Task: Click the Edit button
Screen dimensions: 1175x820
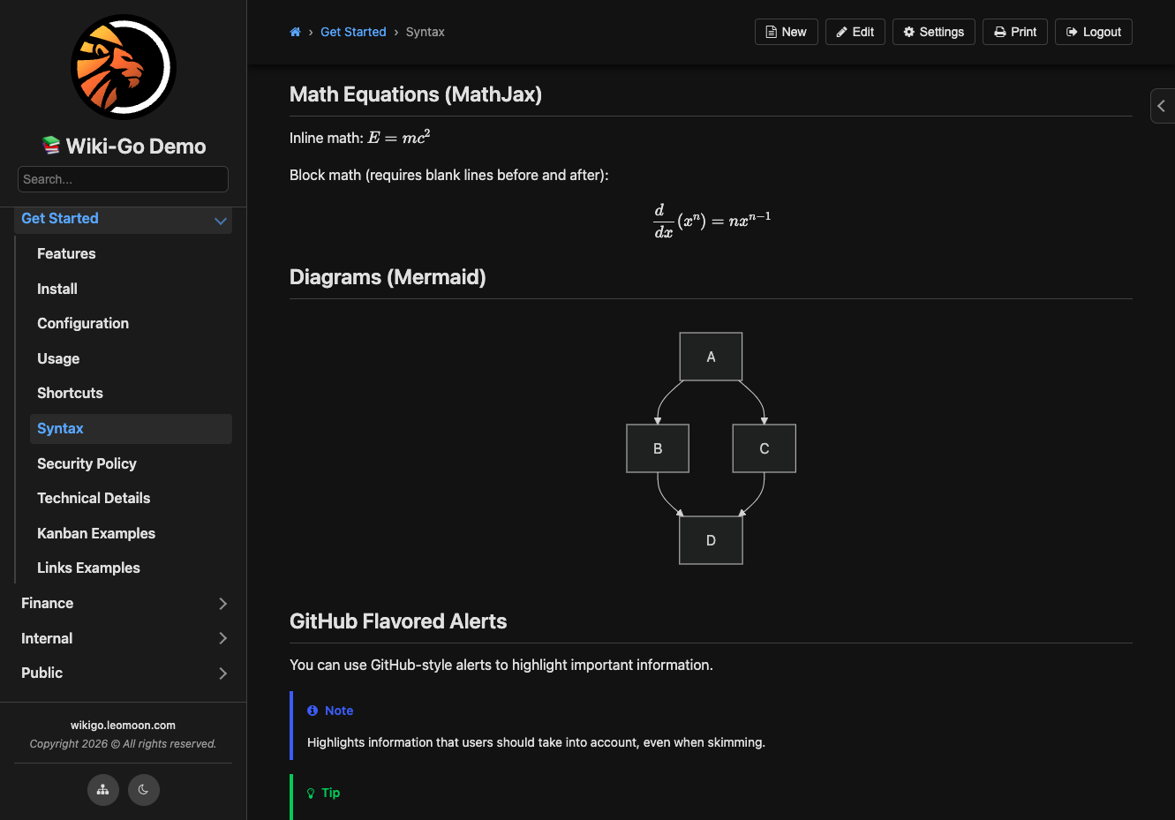Action: tap(855, 32)
